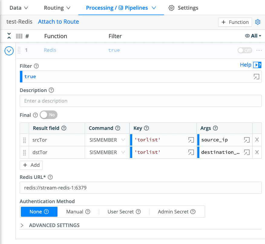
Task: Open expression editor for destination Args
Action: click(x=247, y=152)
